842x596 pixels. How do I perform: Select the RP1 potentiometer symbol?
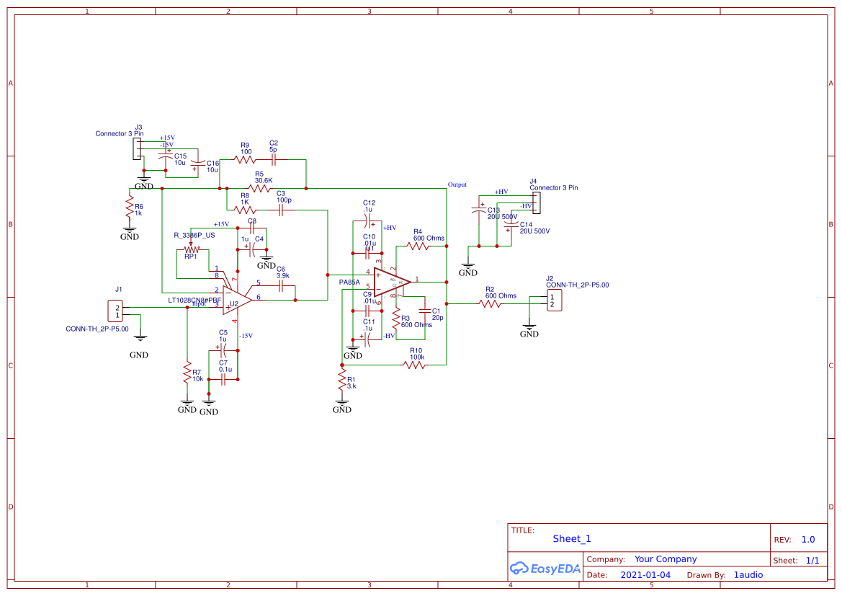pos(189,249)
